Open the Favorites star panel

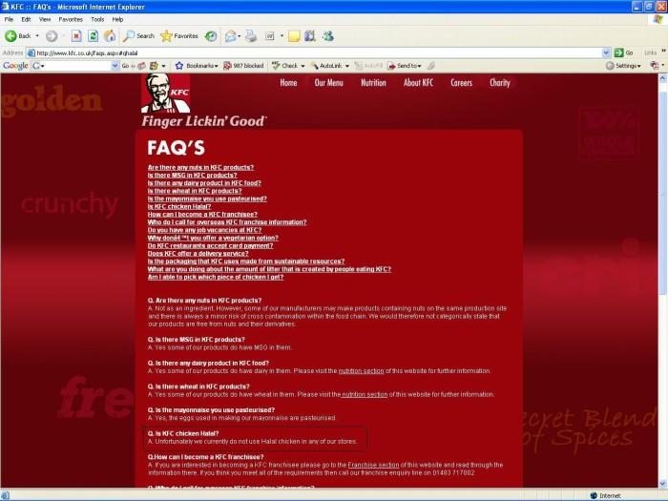click(x=179, y=35)
